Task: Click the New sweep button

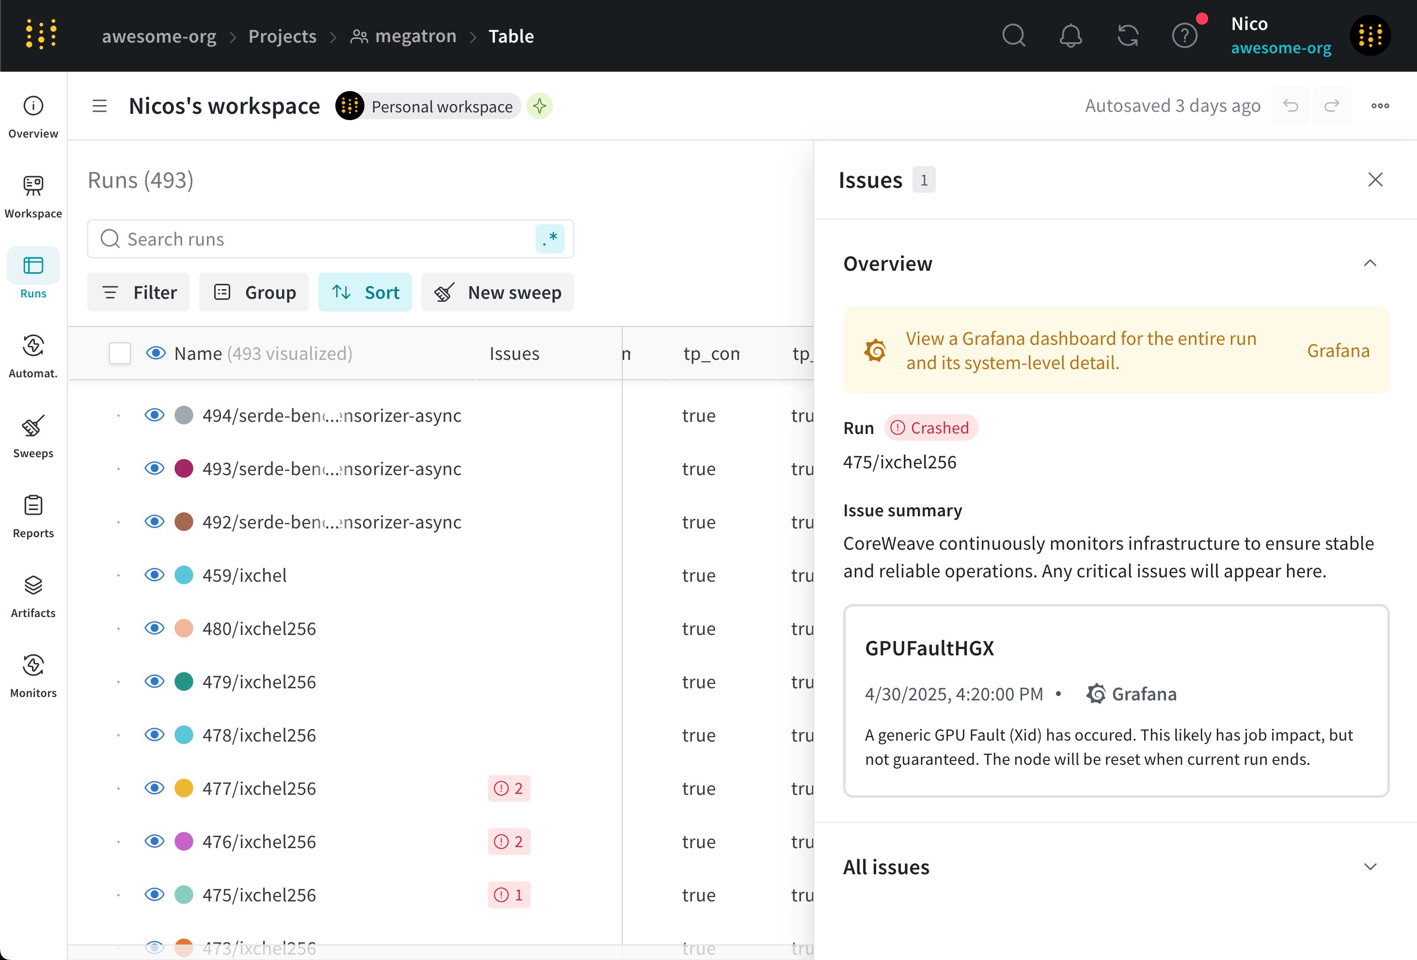Action: coord(498,293)
